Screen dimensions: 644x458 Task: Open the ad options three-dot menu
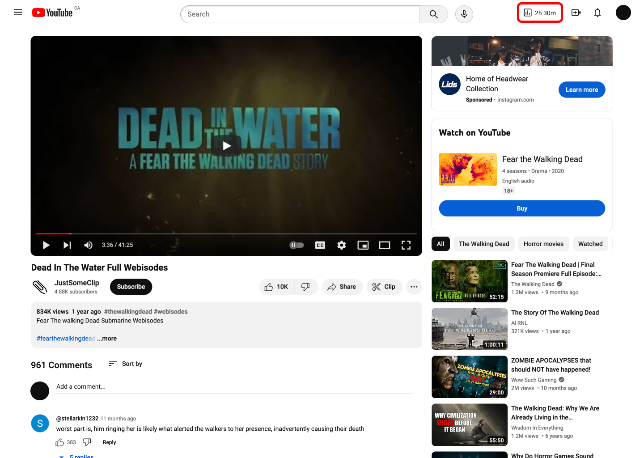pos(599,48)
